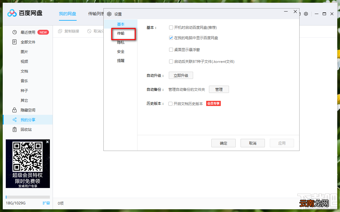This screenshot has width=340, height=212.
Task: Enable 开机时启动百度网盘 checkbox
Action: pyautogui.click(x=171, y=28)
